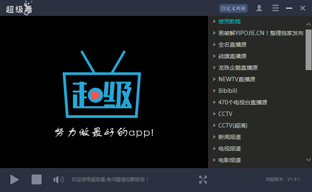This screenshot has width=312, height=192.
Task: Mute audio via the speaker icon
Action: coord(58,180)
